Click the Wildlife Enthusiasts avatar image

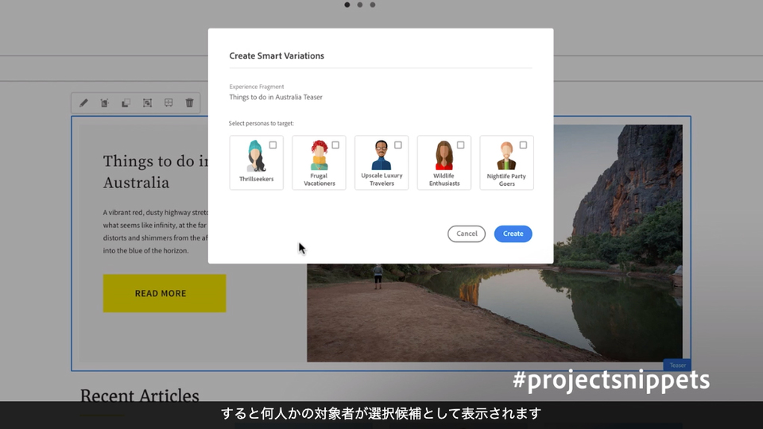[x=443, y=155]
